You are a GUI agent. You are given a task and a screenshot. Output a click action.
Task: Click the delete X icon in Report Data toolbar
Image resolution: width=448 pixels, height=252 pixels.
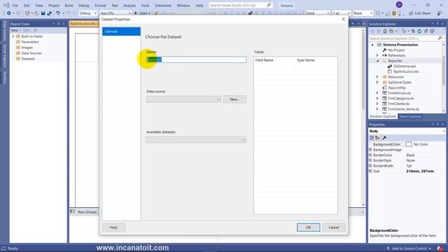point(36,30)
